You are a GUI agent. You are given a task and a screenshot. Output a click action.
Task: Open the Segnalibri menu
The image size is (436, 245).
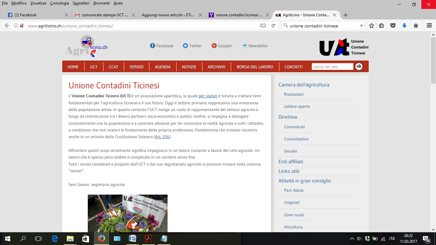click(81, 3)
